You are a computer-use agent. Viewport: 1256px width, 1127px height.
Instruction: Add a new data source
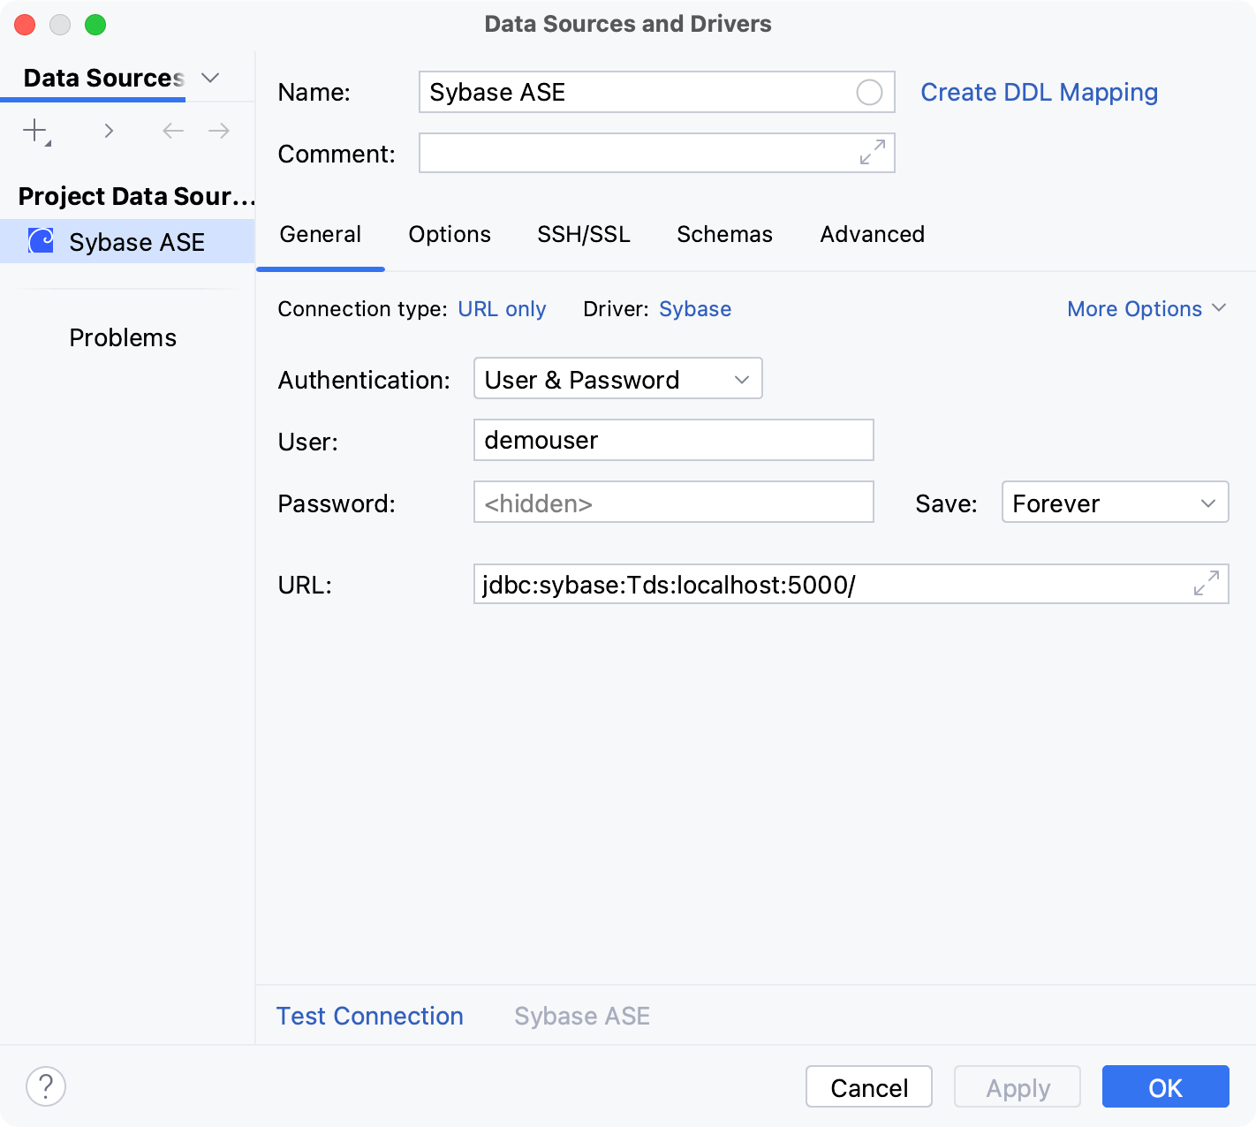pyautogui.click(x=34, y=130)
